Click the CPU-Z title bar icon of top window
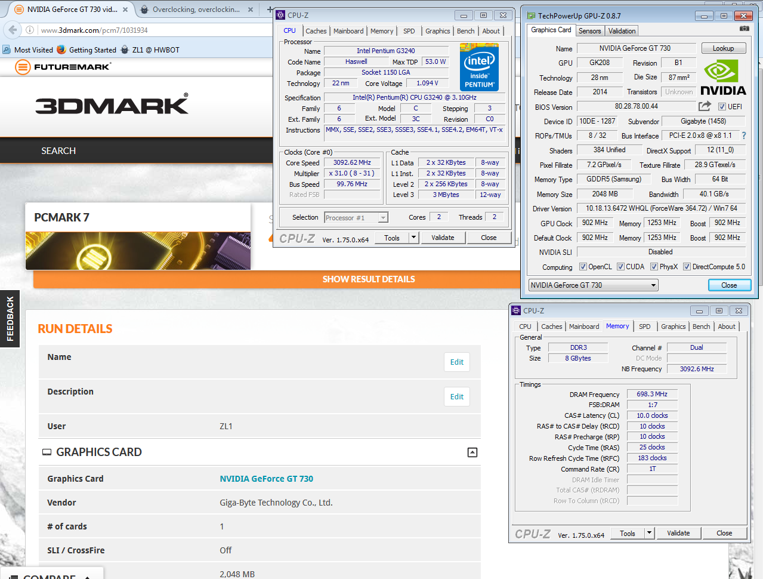 tap(280, 15)
